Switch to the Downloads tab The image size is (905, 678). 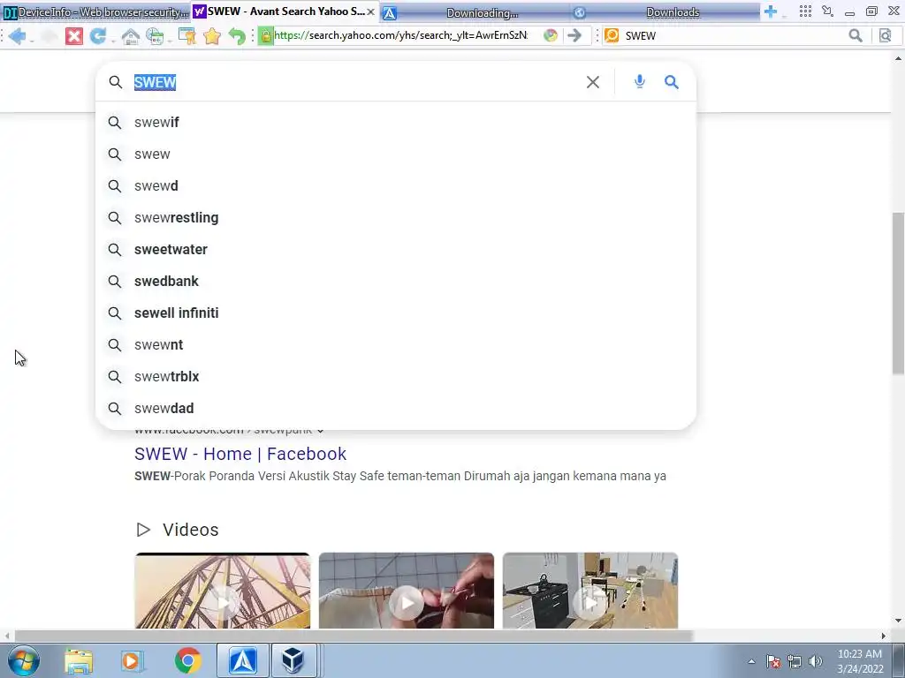666,12
